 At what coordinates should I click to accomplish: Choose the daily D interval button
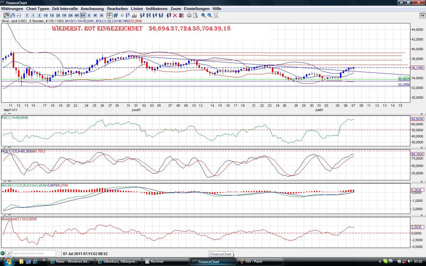pos(89,15)
